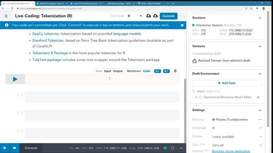Open the GPU setting dropdown

pyautogui.click(x=237, y=145)
